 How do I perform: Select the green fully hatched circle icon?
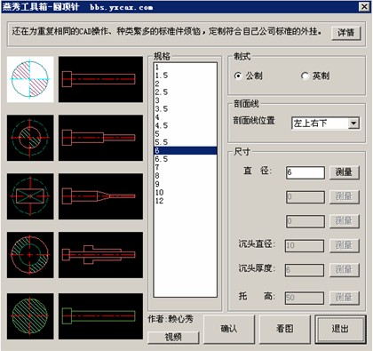pos(30,316)
